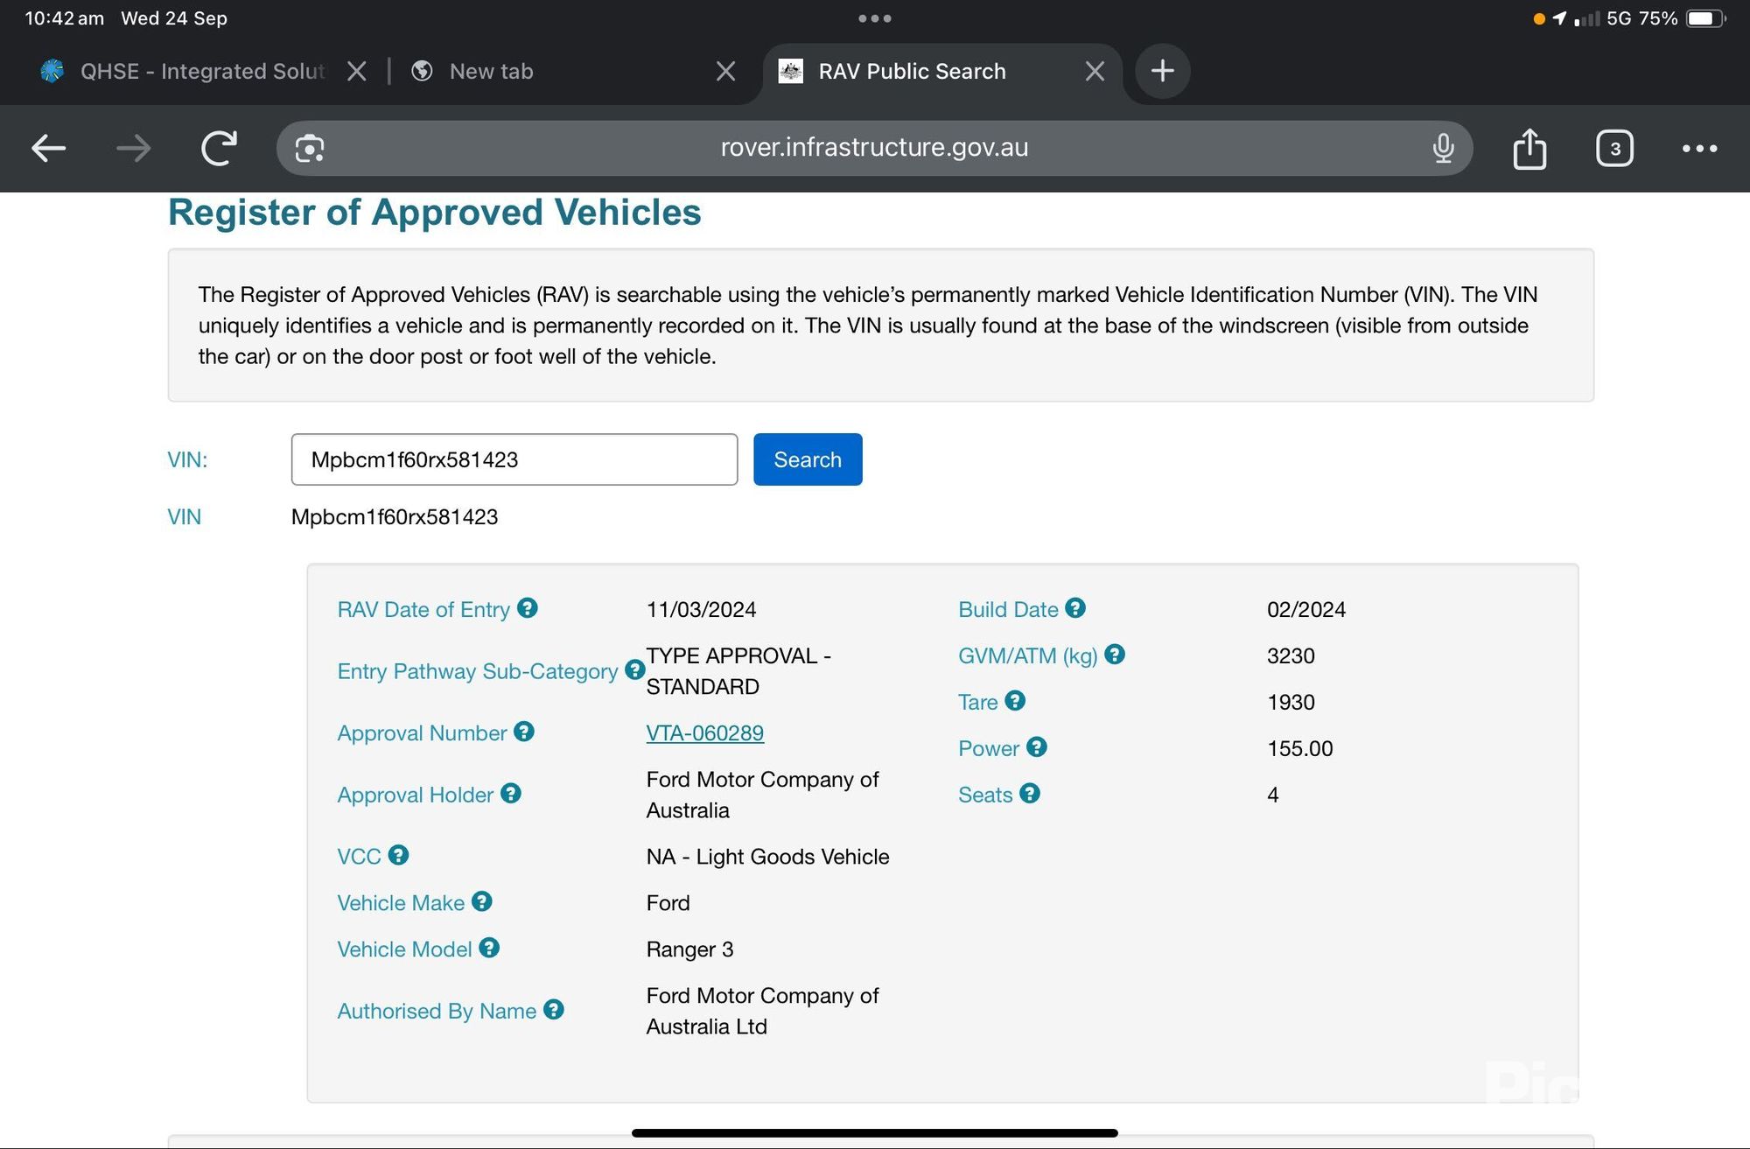The width and height of the screenshot is (1750, 1149).
Task: Open a new tab with plus button
Action: click(1162, 71)
